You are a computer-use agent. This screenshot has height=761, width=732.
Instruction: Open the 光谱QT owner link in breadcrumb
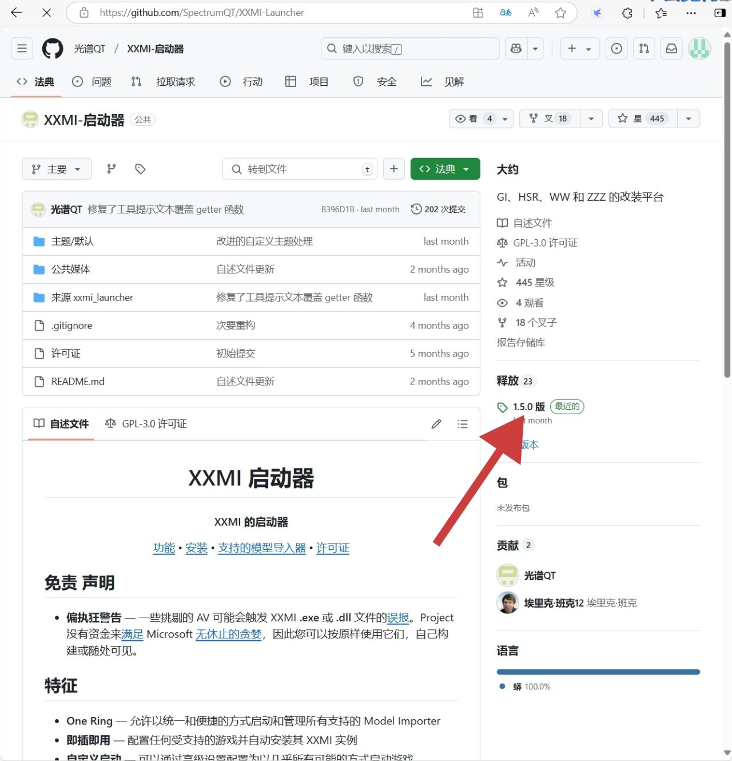click(90, 49)
